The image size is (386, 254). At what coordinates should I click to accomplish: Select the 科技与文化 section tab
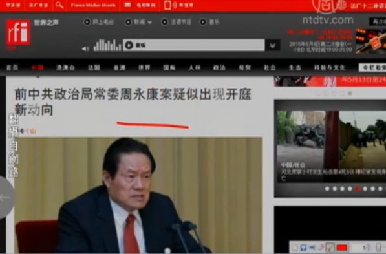tap(330, 67)
